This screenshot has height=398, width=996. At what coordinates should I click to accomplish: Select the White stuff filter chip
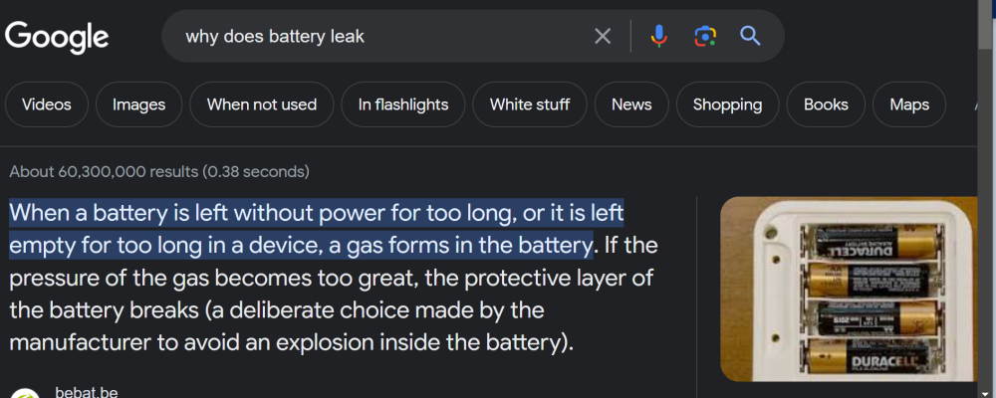530,104
